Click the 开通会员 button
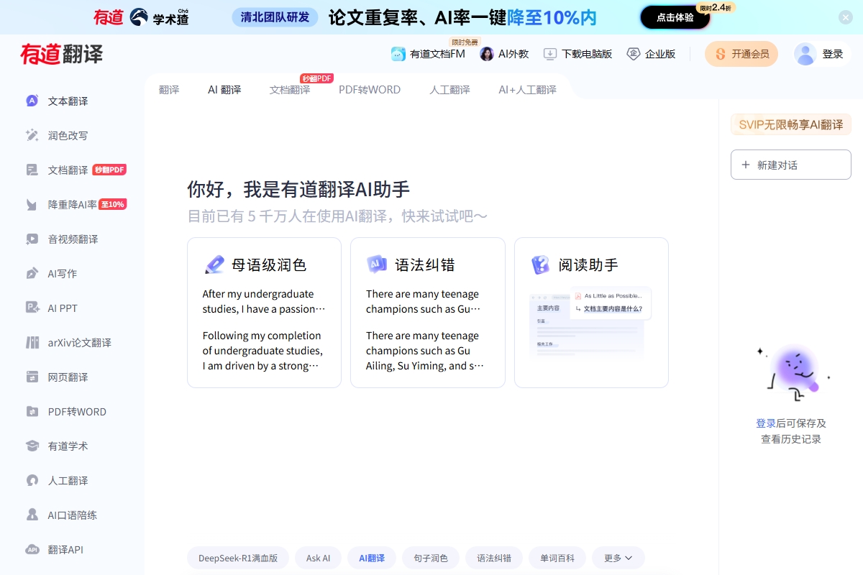Image resolution: width=863 pixels, height=575 pixels. coord(741,54)
